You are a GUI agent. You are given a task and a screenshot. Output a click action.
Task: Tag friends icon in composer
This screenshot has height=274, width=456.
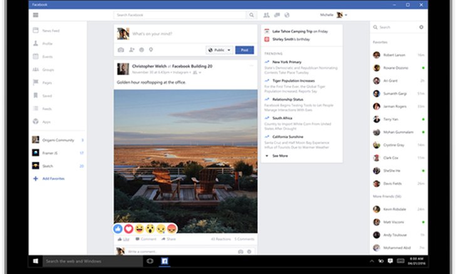click(132, 50)
